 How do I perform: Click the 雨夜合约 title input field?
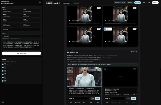(21, 30)
